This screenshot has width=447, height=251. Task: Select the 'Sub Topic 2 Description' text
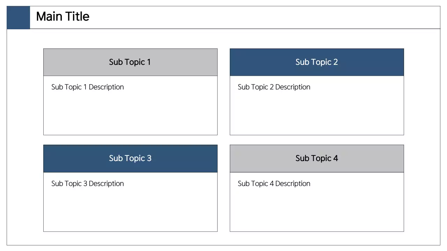(x=274, y=87)
